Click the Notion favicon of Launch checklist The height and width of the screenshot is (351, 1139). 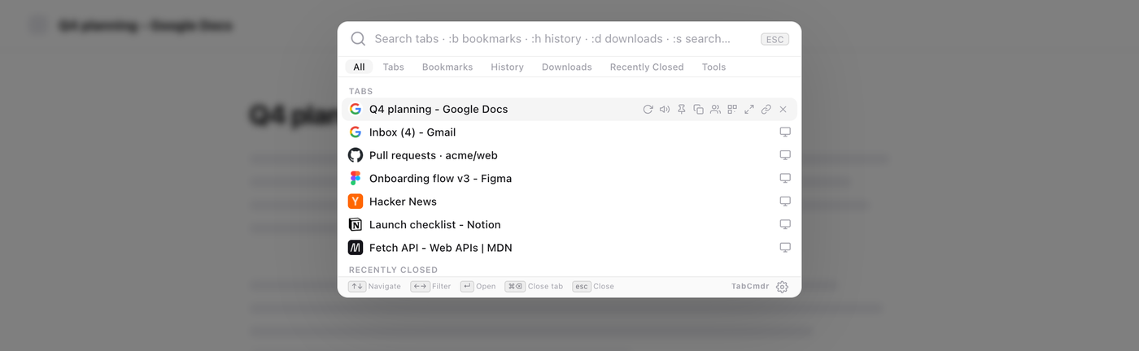tap(356, 225)
